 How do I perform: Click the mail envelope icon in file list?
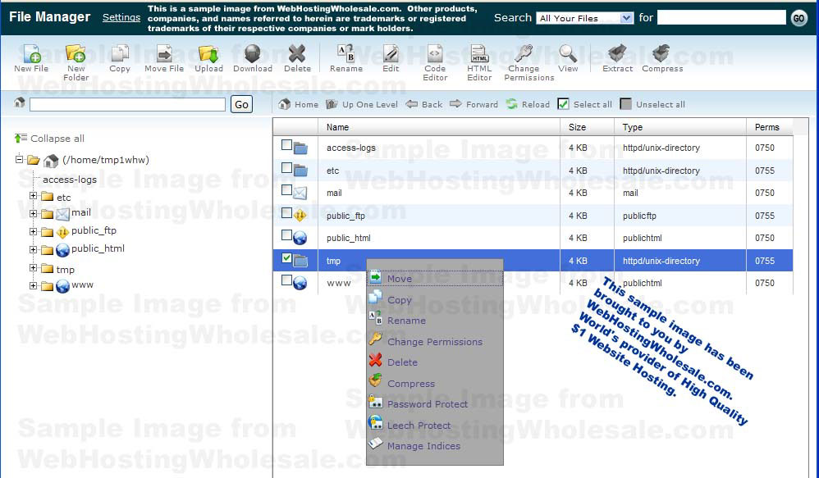(x=300, y=193)
